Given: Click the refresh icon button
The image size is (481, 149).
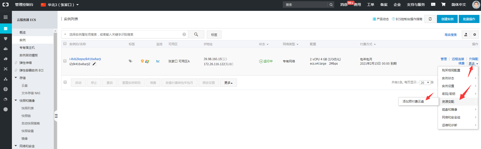Looking at the screenshot, I should pos(430,19).
